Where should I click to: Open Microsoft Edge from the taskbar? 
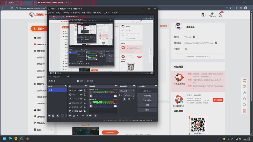(10, 139)
